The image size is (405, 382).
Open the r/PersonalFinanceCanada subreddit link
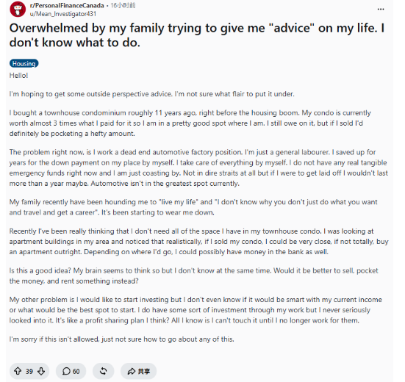[67, 5]
